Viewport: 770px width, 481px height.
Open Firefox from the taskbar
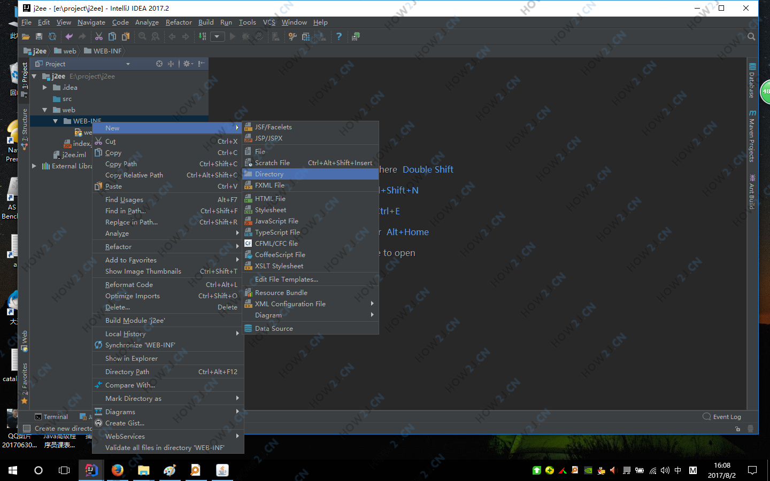point(118,470)
